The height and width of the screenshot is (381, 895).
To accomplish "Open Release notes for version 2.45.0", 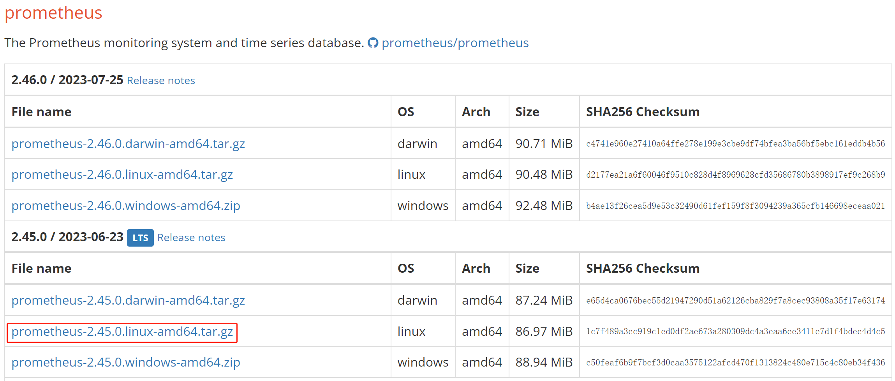I will click(191, 238).
